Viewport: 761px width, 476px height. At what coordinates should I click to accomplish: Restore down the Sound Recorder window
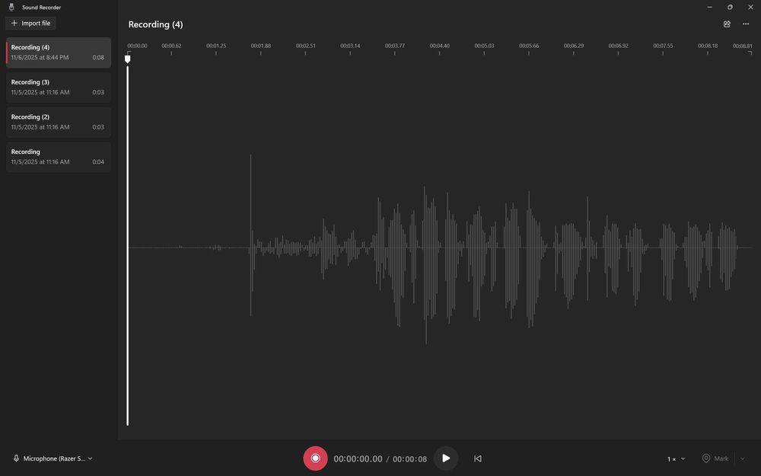(730, 8)
